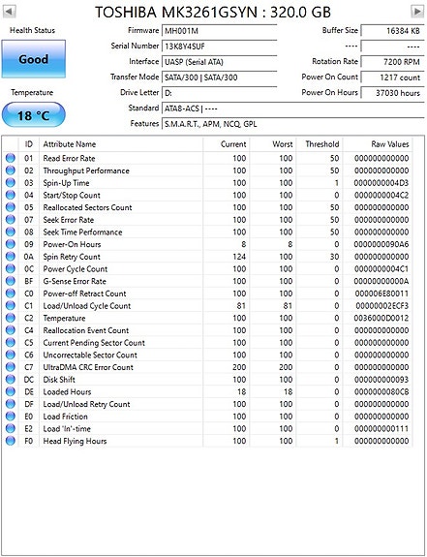Viewport: 427px width, 557px height.
Task: Click the Transfer Mode field SATA/300
Action: pos(220,77)
